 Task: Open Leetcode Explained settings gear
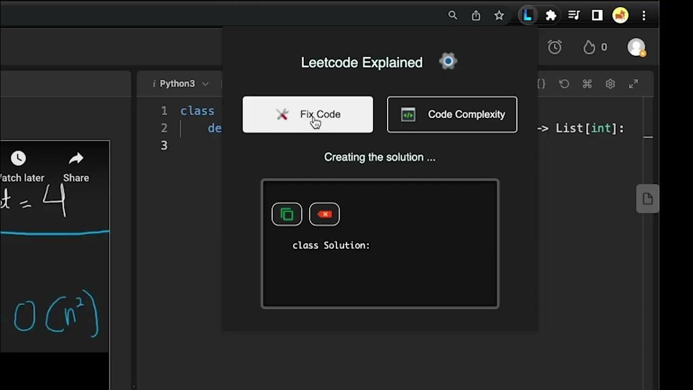point(448,61)
